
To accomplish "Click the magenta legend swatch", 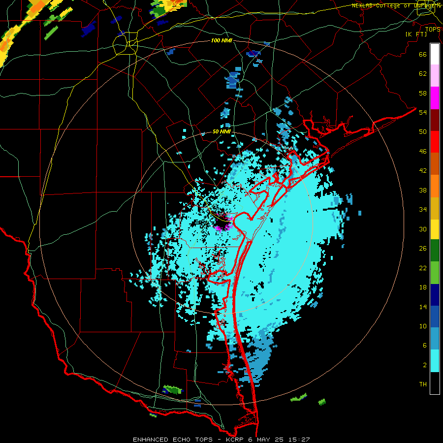I will 435,98.
